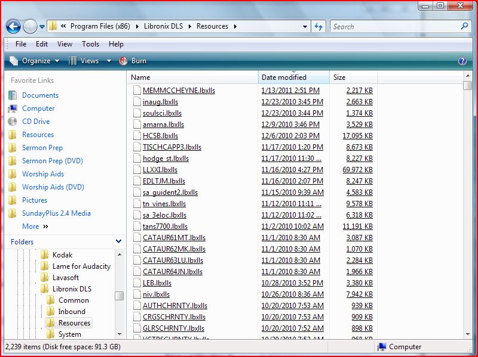478x357 pixels.
Task: Open the Organize dropdown
Action: click(34, 61)
